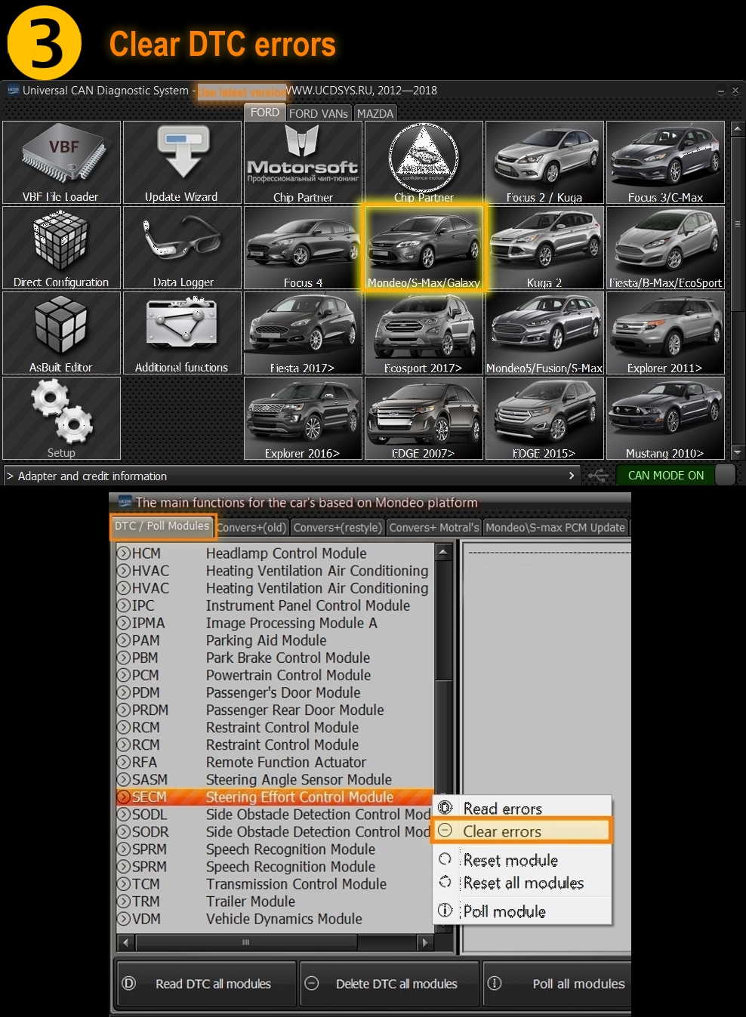746x1017 pixels.
Task: Select the IPMA Image Processing Module A row
Action: point(276,623)
